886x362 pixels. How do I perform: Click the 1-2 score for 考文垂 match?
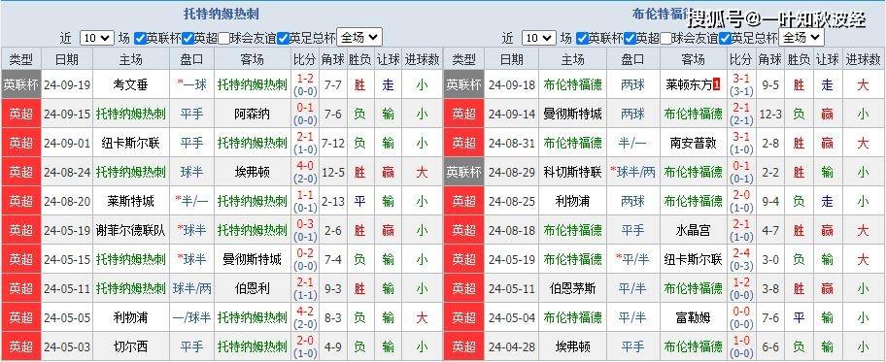tap(305, 79)
